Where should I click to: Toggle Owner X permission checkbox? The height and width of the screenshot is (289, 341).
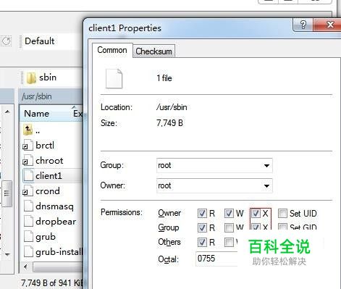[256, 214]
